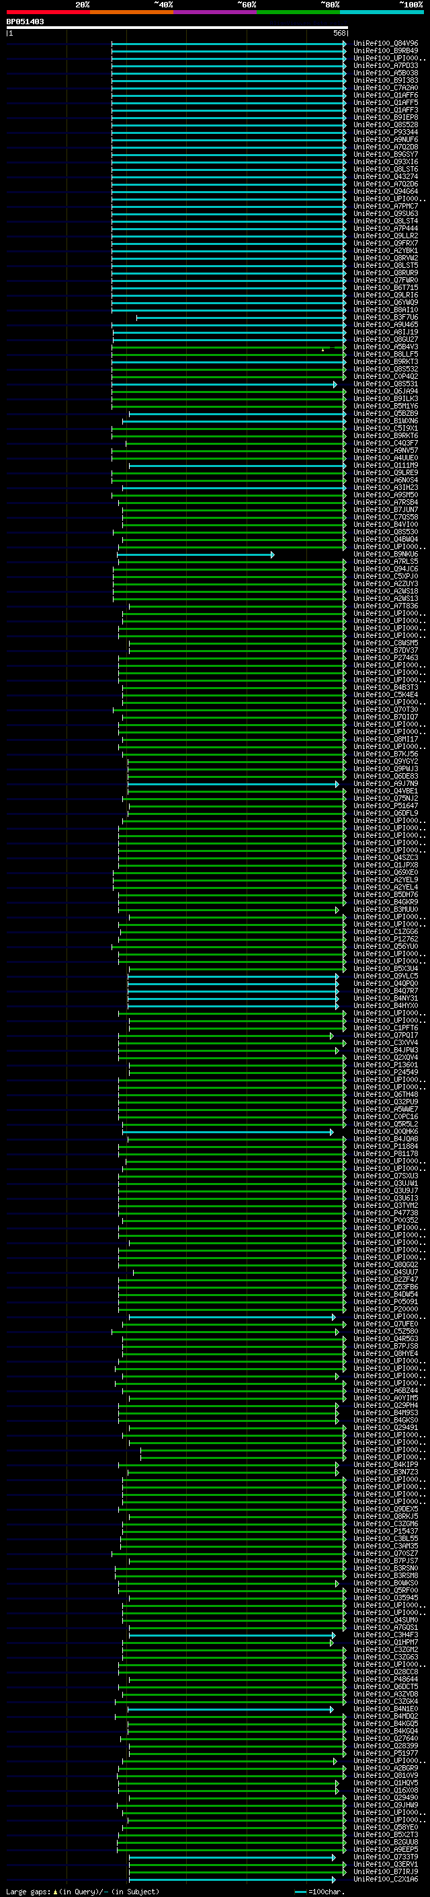Viewport: 430px width, 1897px height.
Task: Open hit UniRef100_A7PD33
Action: [x=386, y=65]
